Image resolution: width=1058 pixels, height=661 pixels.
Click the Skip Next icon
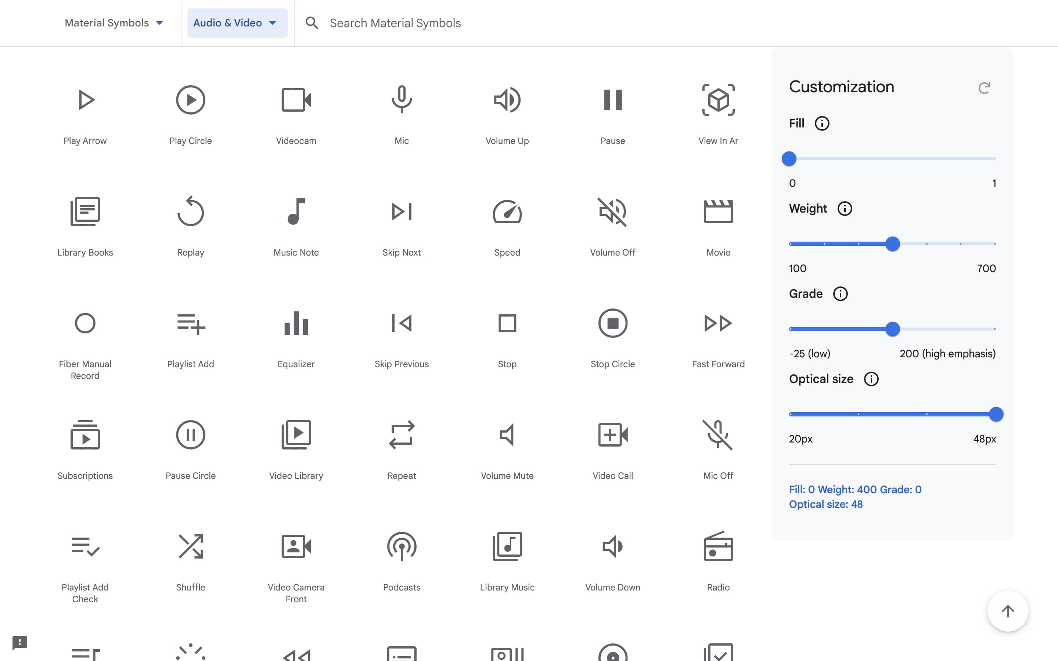click(401, 212)
